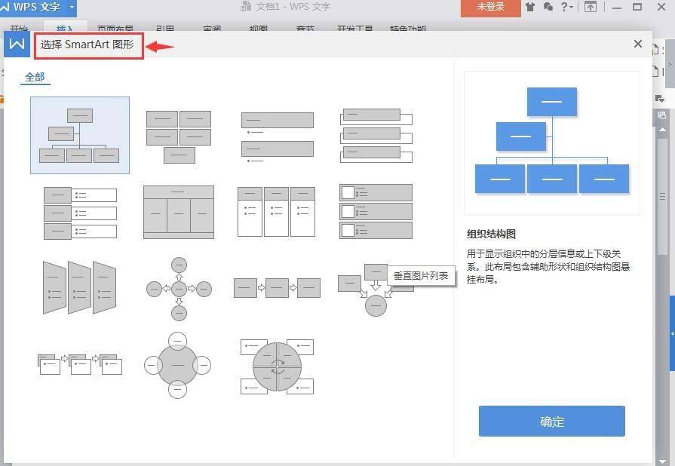The width and height of the screenshot is (675, 466).
Task: Click the large organization chart preview image
Action: coord(552,143)
